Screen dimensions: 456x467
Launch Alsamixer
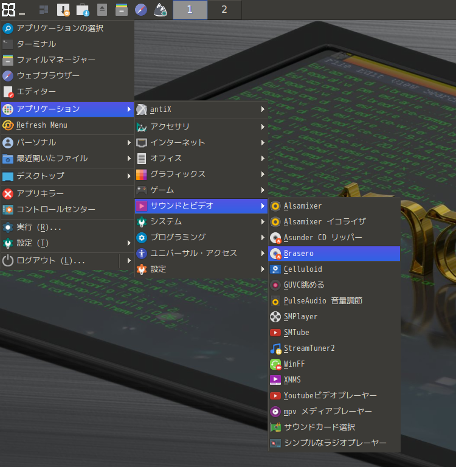[x=334, y=206]
